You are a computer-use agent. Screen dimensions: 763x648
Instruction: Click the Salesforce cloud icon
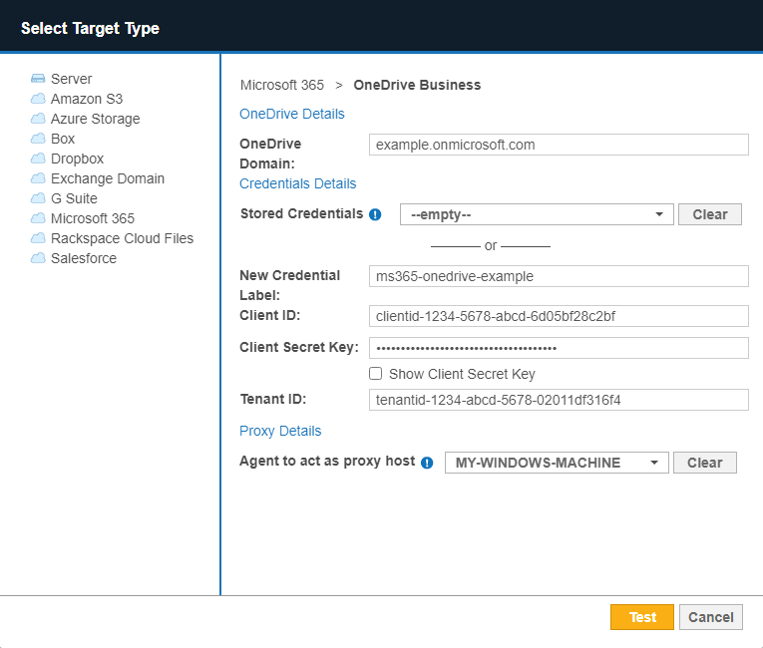click(38, 258)
